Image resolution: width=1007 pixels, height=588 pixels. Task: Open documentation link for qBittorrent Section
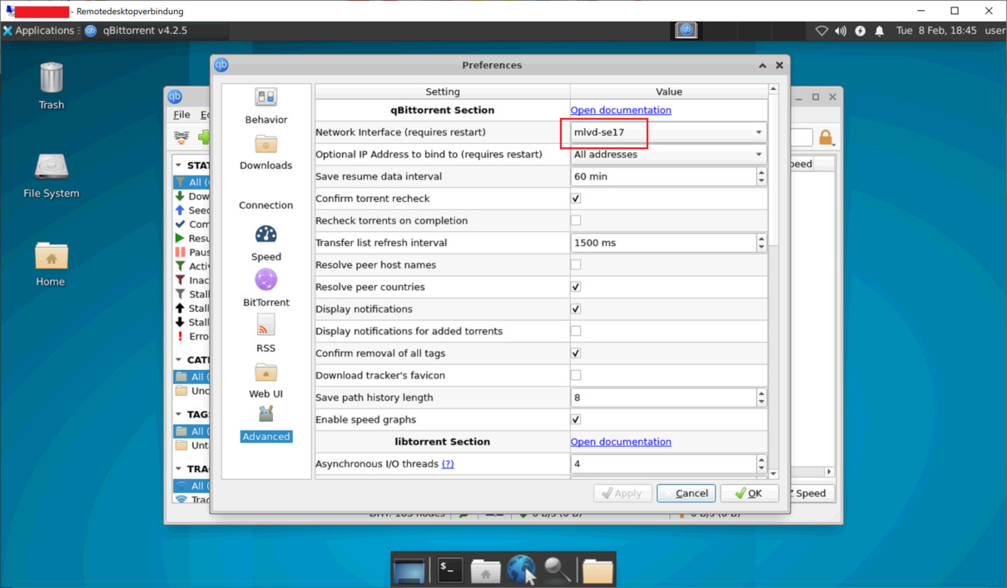[621, 110]
